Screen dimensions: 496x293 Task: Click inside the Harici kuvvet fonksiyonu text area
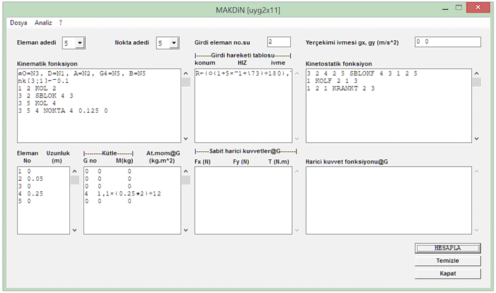click(x=388, y=200)
